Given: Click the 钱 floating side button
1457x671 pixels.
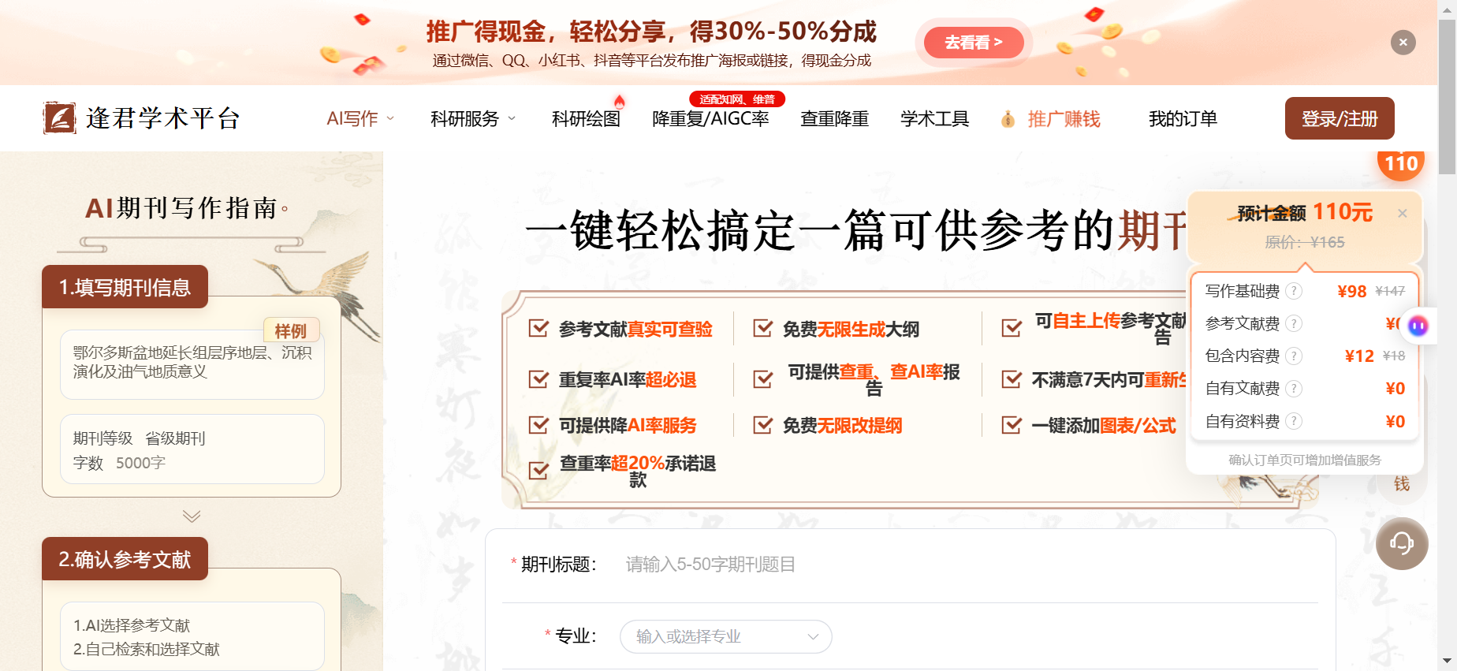Looking at the screenshot, I should tap(1402, 483).
